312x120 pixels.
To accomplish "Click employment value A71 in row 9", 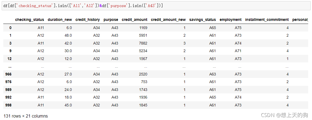I will click(x=238, y=51).
